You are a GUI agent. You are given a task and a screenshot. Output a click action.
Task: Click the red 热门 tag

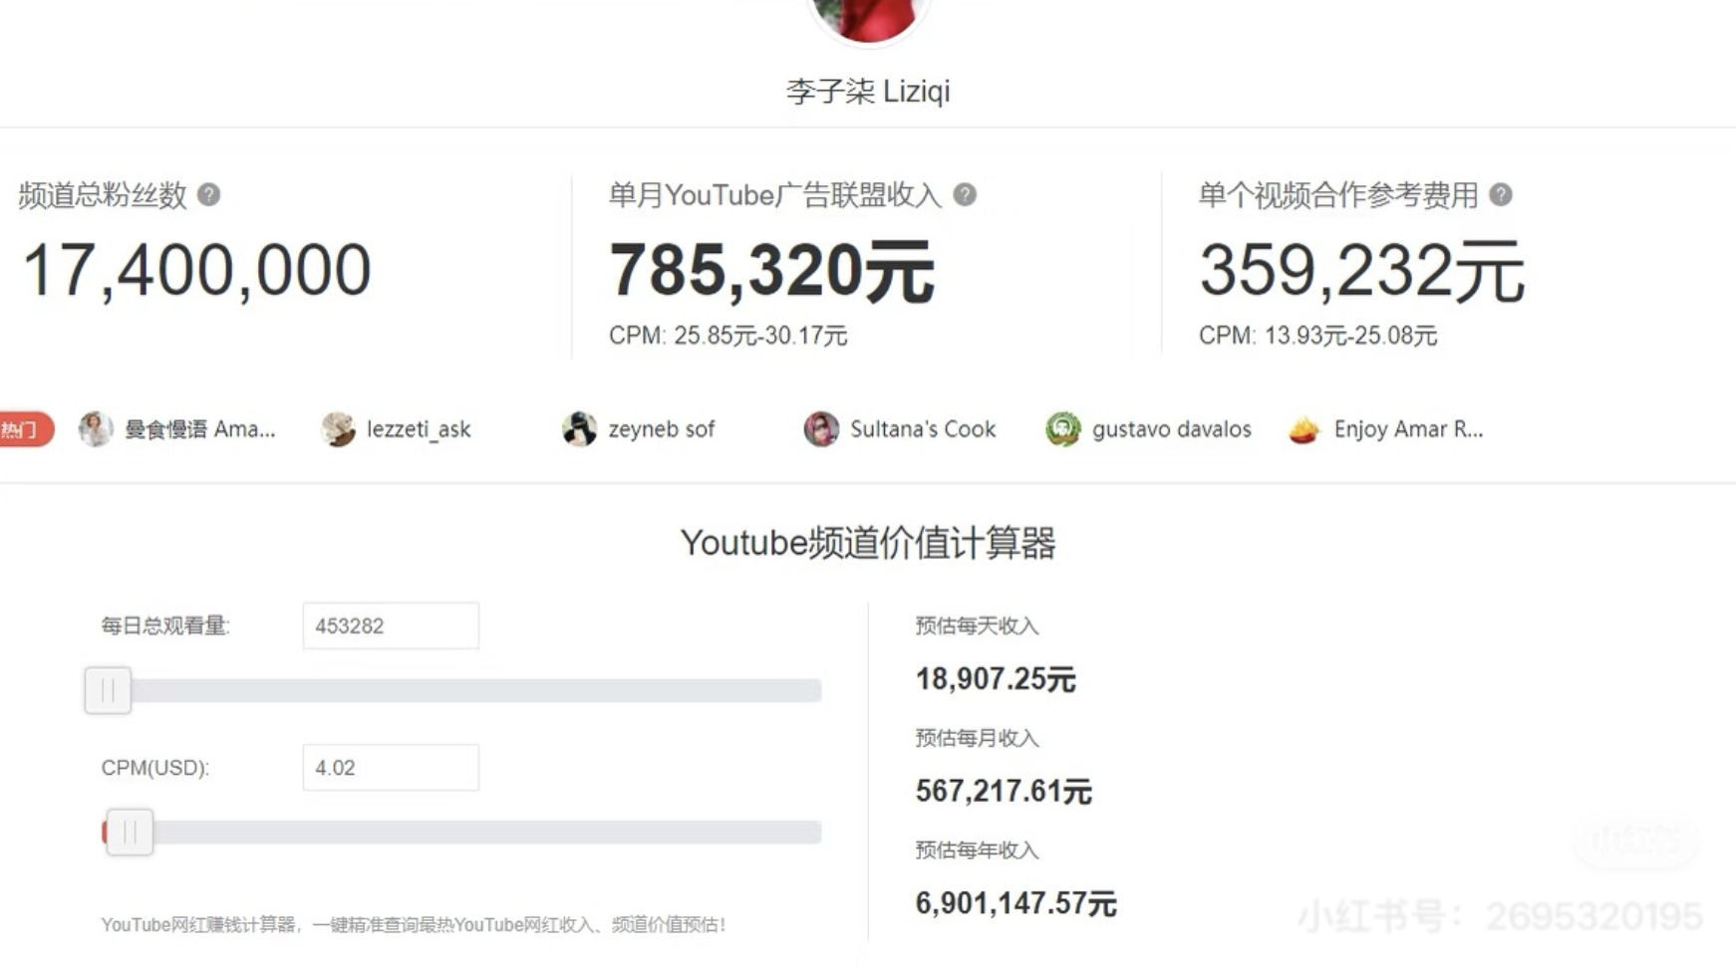click(x=24, y=429)
